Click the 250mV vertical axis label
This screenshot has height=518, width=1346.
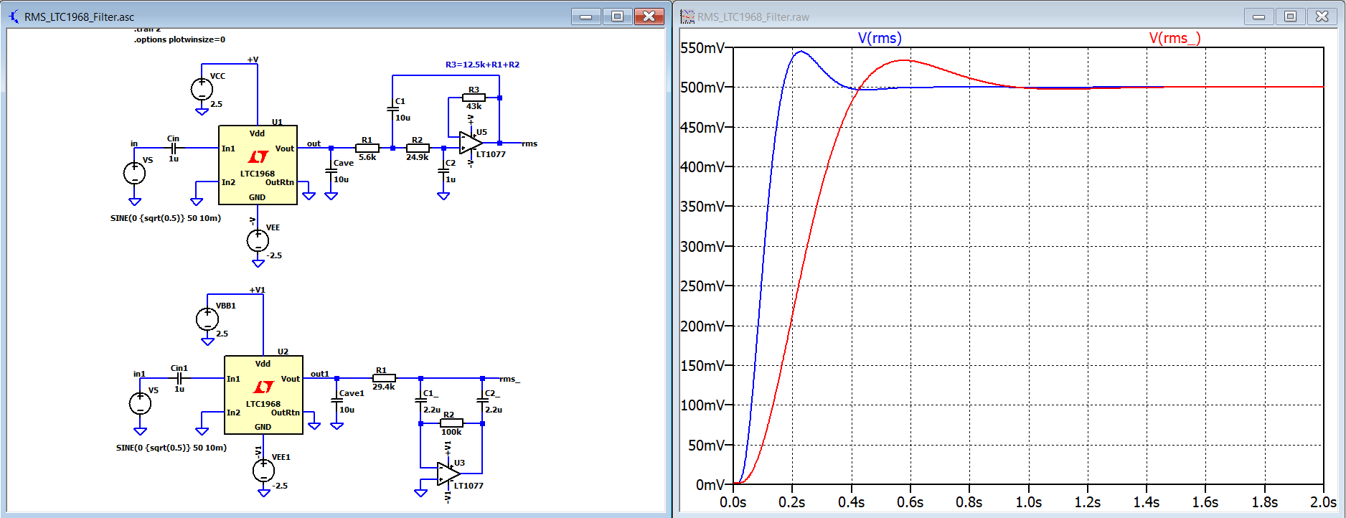point(702,286)
